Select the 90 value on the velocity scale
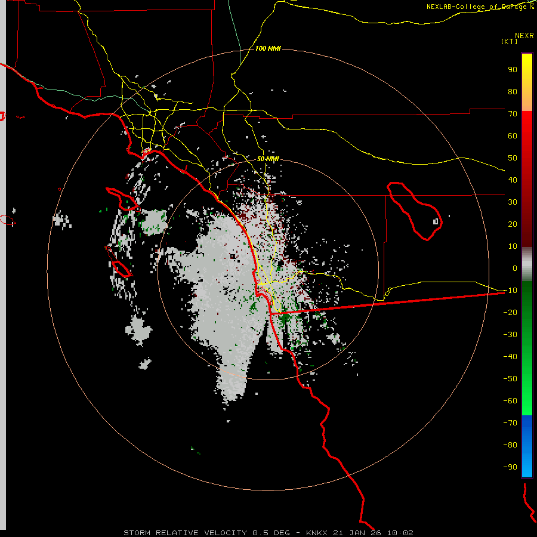 coord(513,70)
